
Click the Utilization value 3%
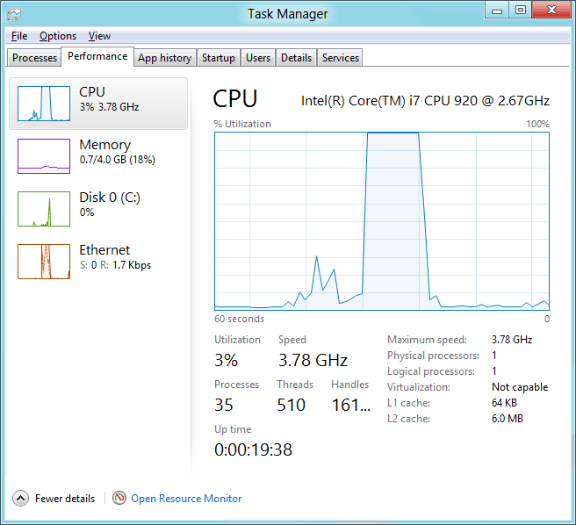(x=226, y=360)
